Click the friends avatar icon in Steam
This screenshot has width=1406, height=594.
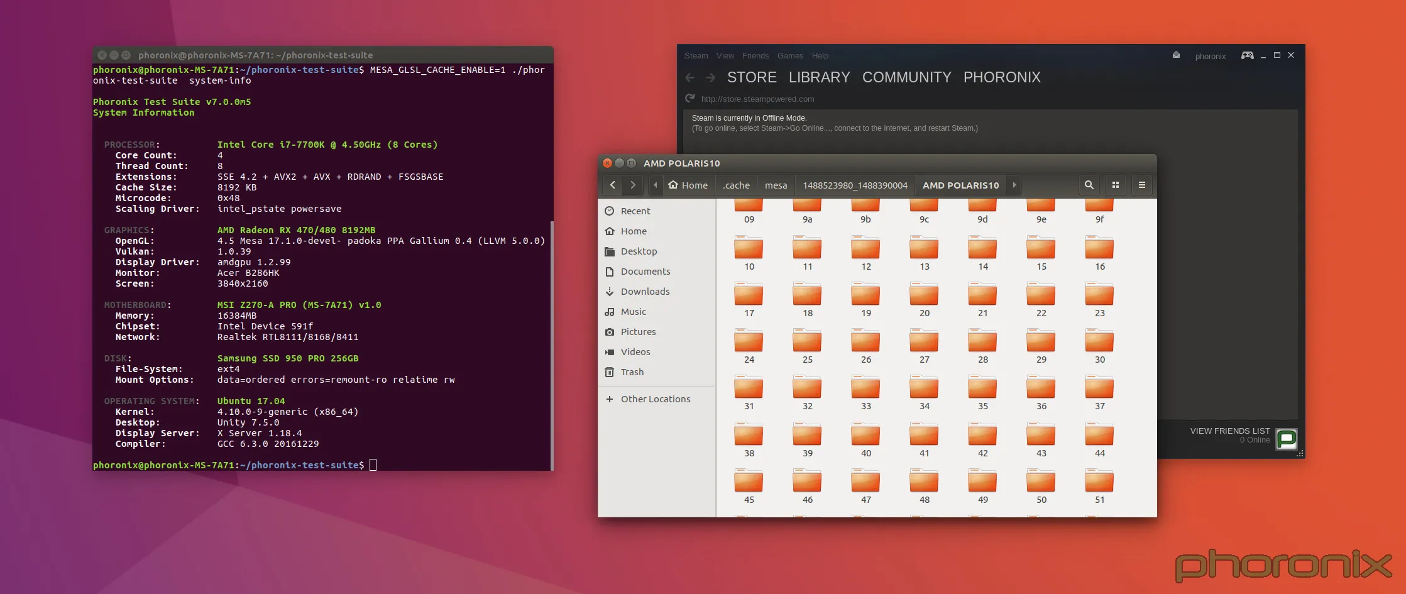click(1287, 439)
